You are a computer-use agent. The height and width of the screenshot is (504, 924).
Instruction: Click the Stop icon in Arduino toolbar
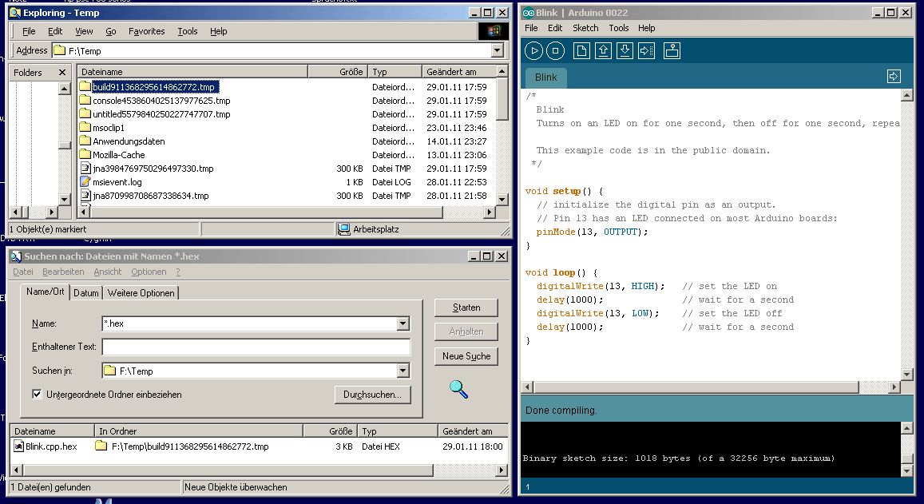[555, 51]
